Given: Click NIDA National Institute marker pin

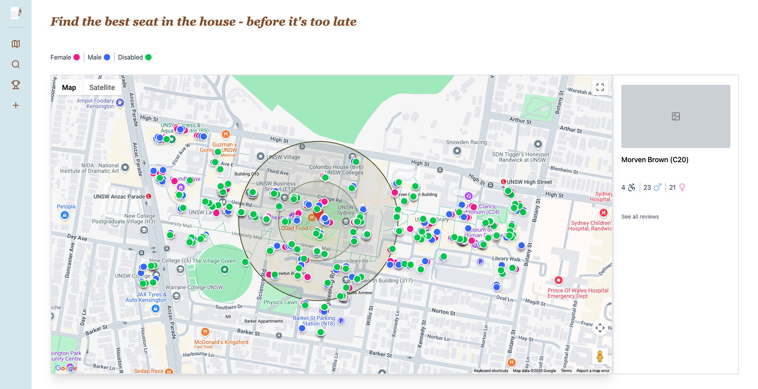Looking at the screenshot, I should [x=125, y=167].
